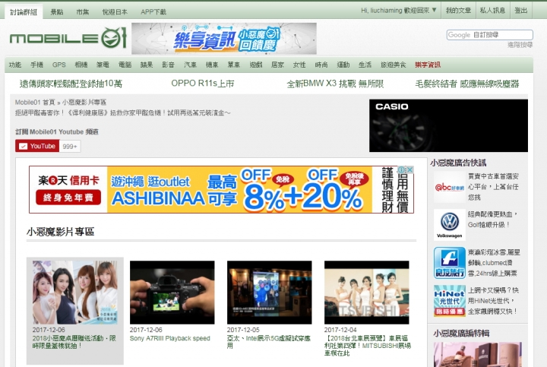
Task: Open 經典配備更熱血 Golf ad text
Action: [492, 220]
